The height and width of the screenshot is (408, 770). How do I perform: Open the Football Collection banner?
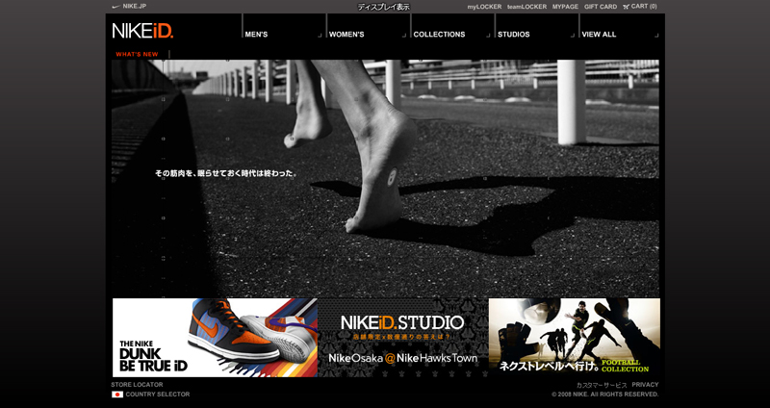[575, 338]
